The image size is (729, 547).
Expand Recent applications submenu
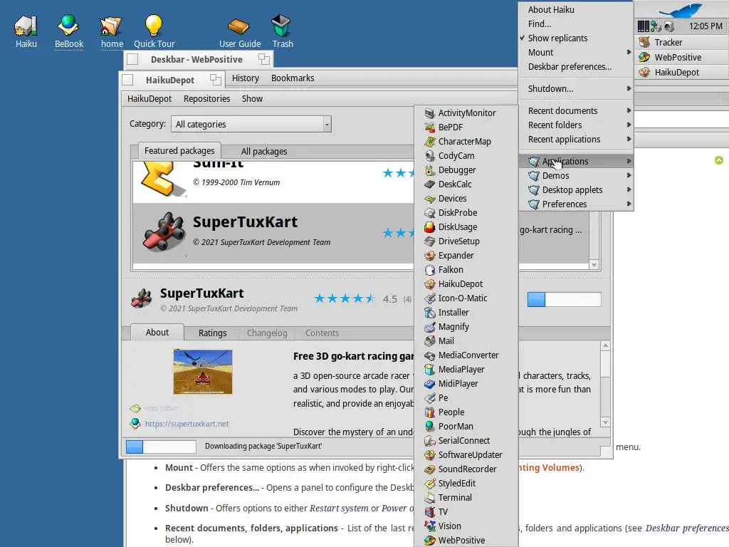[x=576, y=140]
